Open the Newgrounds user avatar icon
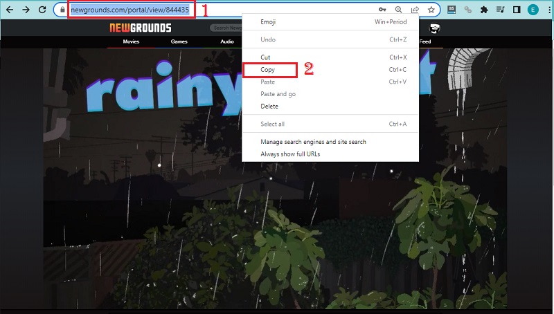This screenshot has width=554, height=314. pyautogui.click(x=435, y=28)
